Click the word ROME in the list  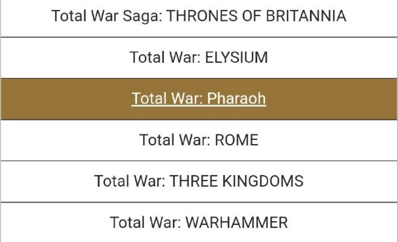point(236,140)
